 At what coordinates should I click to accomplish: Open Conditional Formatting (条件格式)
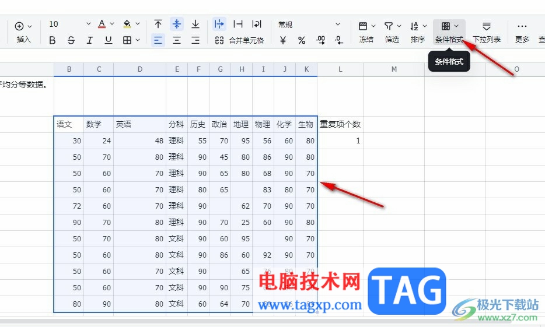[449, 32]
